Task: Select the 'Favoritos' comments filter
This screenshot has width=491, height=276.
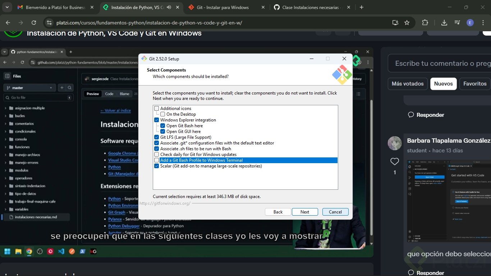Action: click(x=475, y=84)
